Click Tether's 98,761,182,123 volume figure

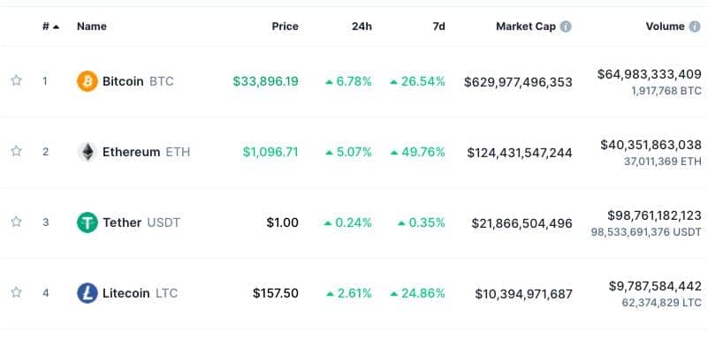tap(654, 215)
